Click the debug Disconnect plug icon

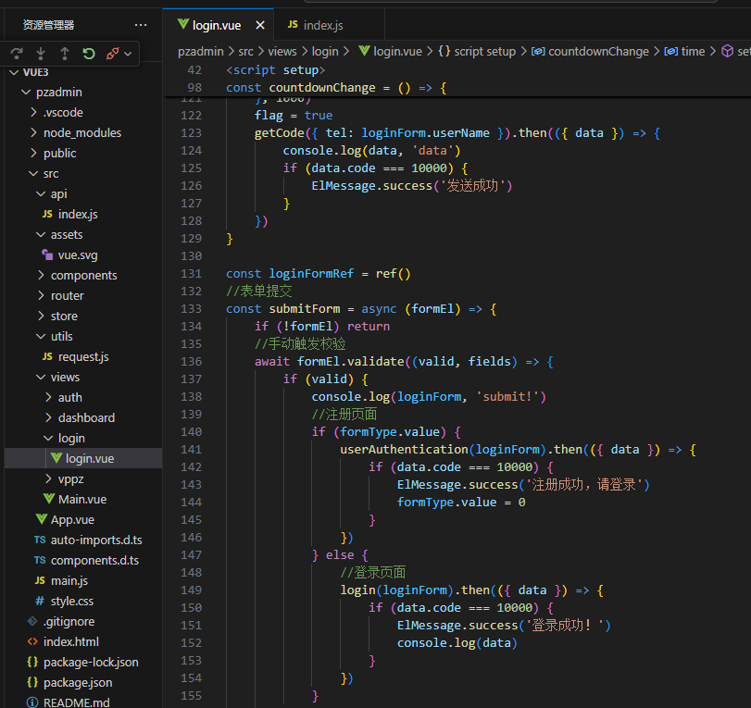pyautogui.click(x=113, y=54)
